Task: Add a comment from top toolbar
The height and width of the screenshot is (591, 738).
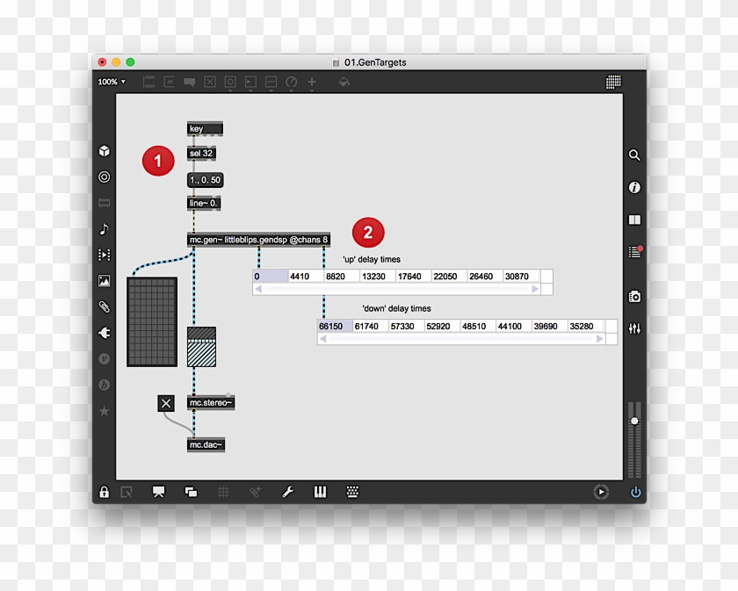Action: point(190,82)
